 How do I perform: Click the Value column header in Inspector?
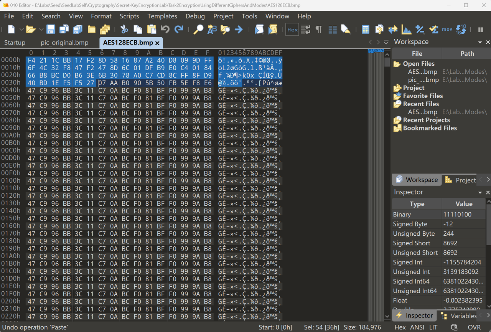[x=464, y=204]
